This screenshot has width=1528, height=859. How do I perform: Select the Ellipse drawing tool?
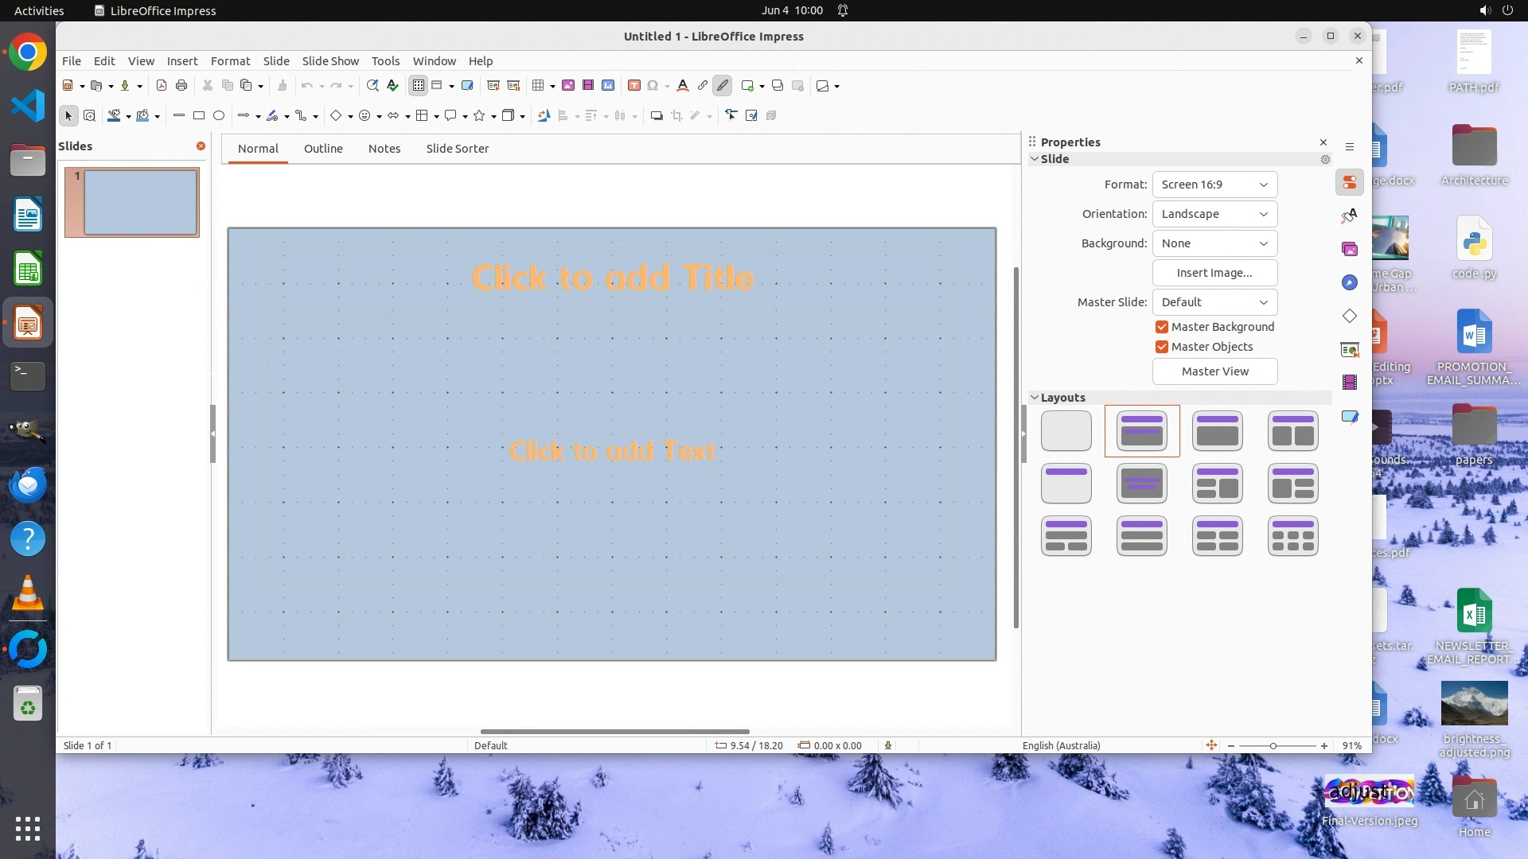tap(219, 116)
